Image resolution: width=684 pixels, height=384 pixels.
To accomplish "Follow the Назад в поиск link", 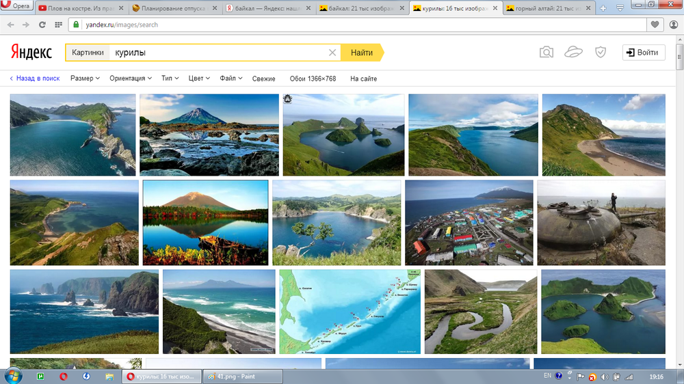I will point(35,79).
